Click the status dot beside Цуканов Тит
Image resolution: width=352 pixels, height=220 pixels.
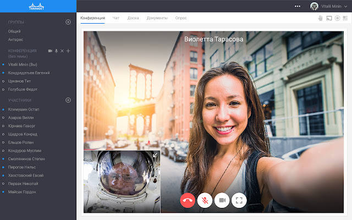pyautogui.click(x=3, y=81)
